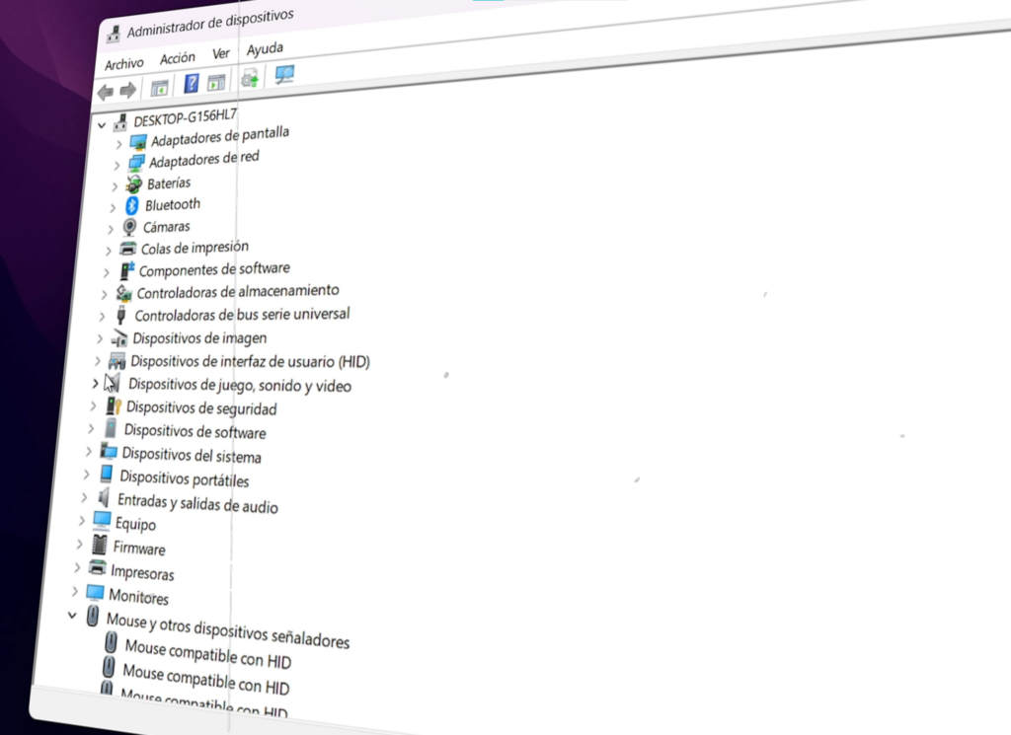1011x735 pixels.
Task: Click the blue question mark help icon
Action: (192, 84)
